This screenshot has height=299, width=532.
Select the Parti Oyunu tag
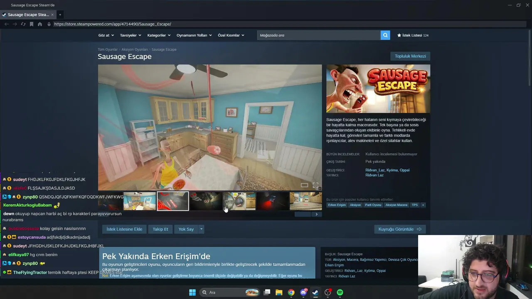click(373, 205)
